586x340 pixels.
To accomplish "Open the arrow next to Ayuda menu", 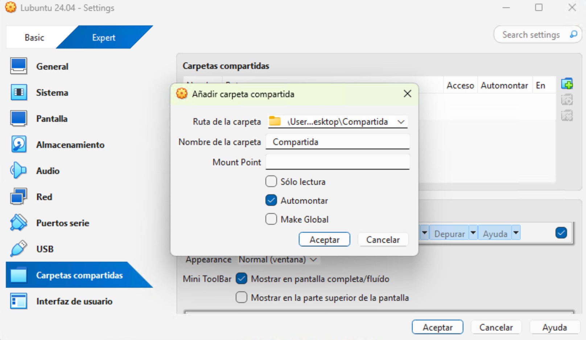I will 516,233.
